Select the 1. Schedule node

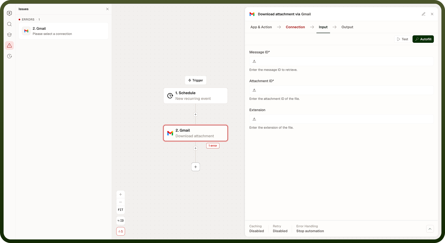click(195, 96)
